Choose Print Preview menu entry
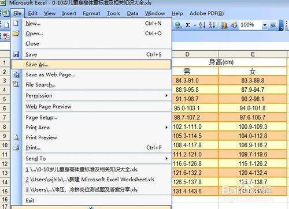Viewport: 289px width, 209px height. coord(91,137)
